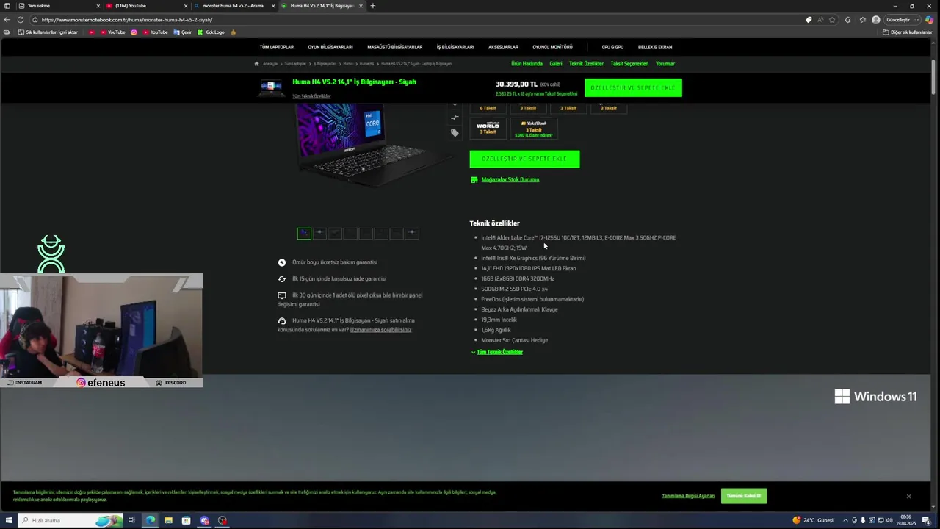Open the notification center icon

coord(926,520)
